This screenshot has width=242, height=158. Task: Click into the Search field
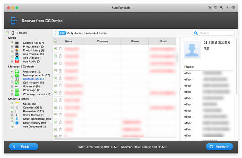point(214,33)
